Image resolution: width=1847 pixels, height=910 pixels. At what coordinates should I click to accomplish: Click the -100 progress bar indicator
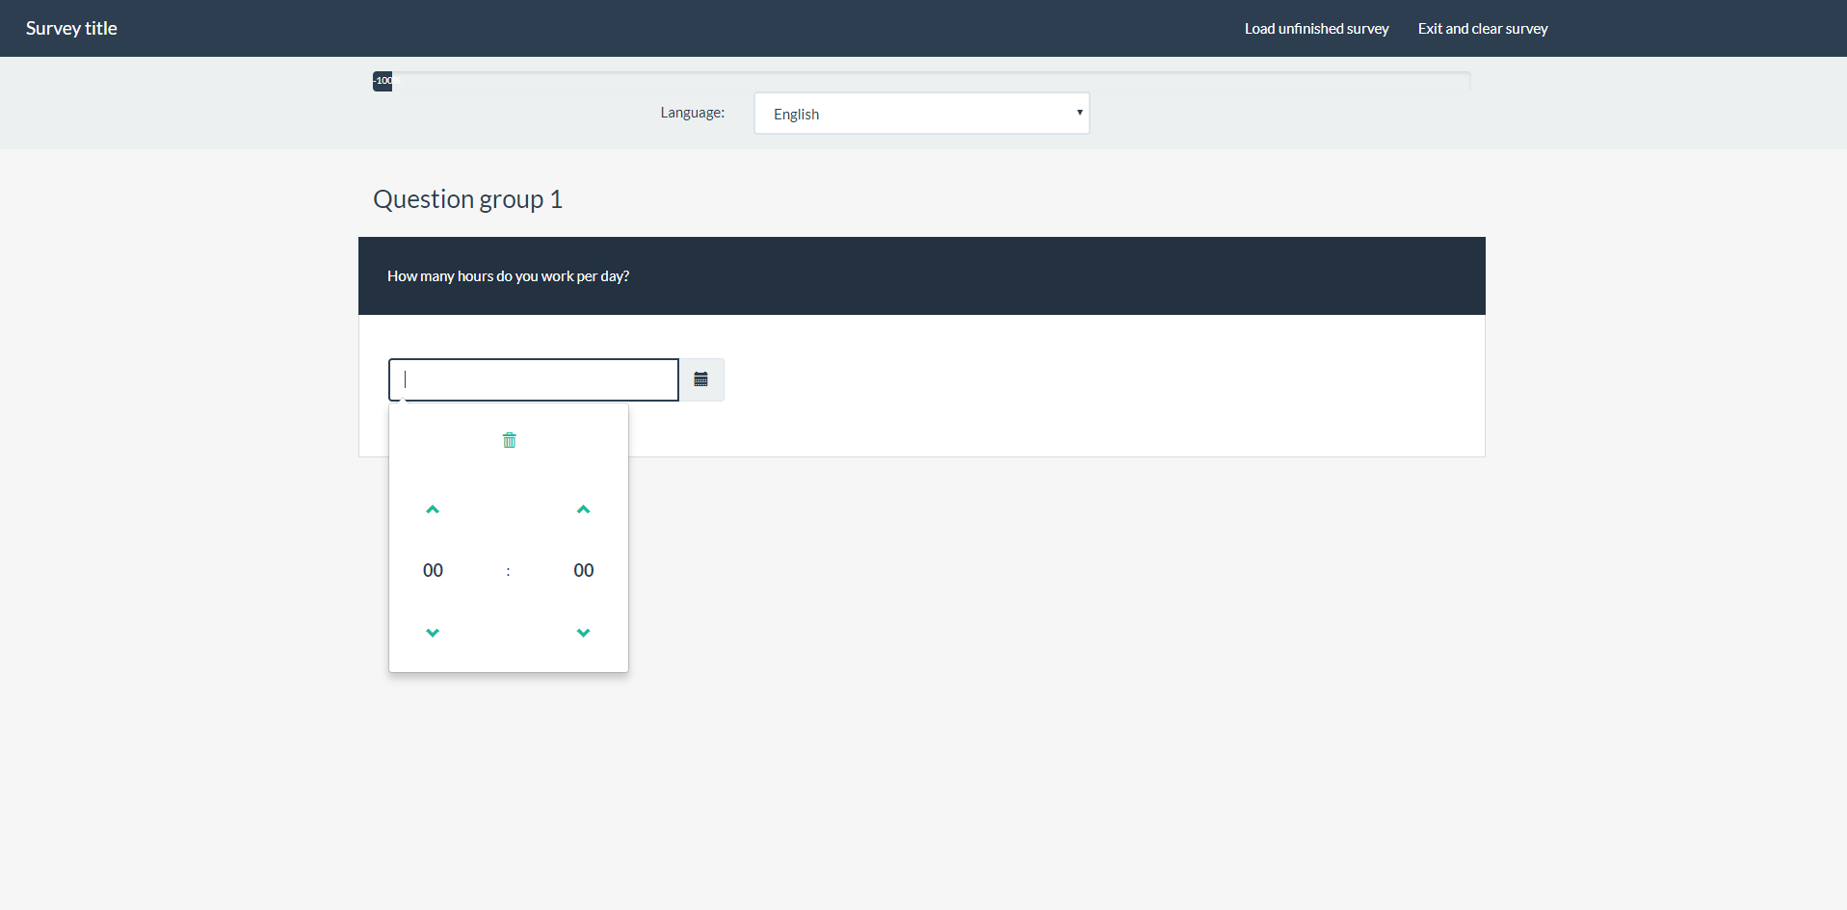383,81
